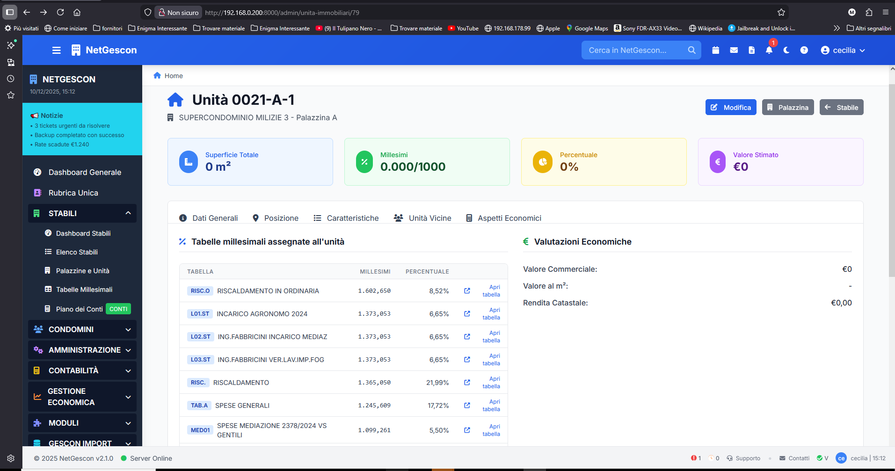Screen dimensions: 895x471
Task: Bookmark page with star icon in address bar
Action: 781,13
